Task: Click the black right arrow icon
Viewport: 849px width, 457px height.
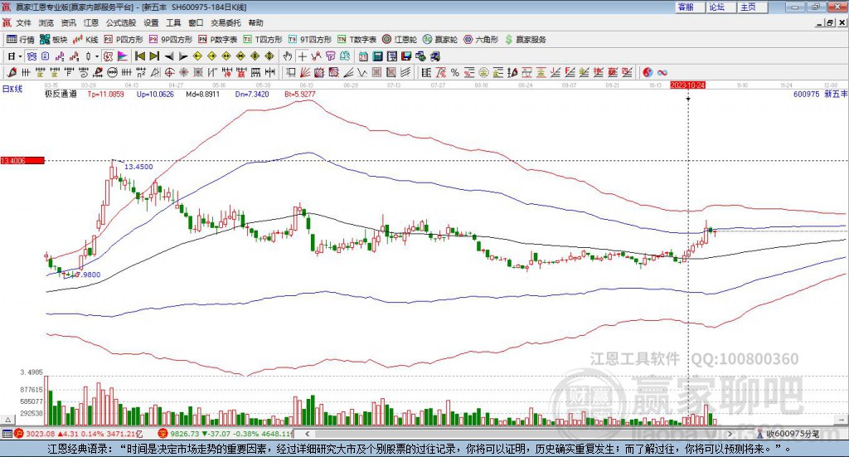Action: pyautogui.click(x=183, y=56)
